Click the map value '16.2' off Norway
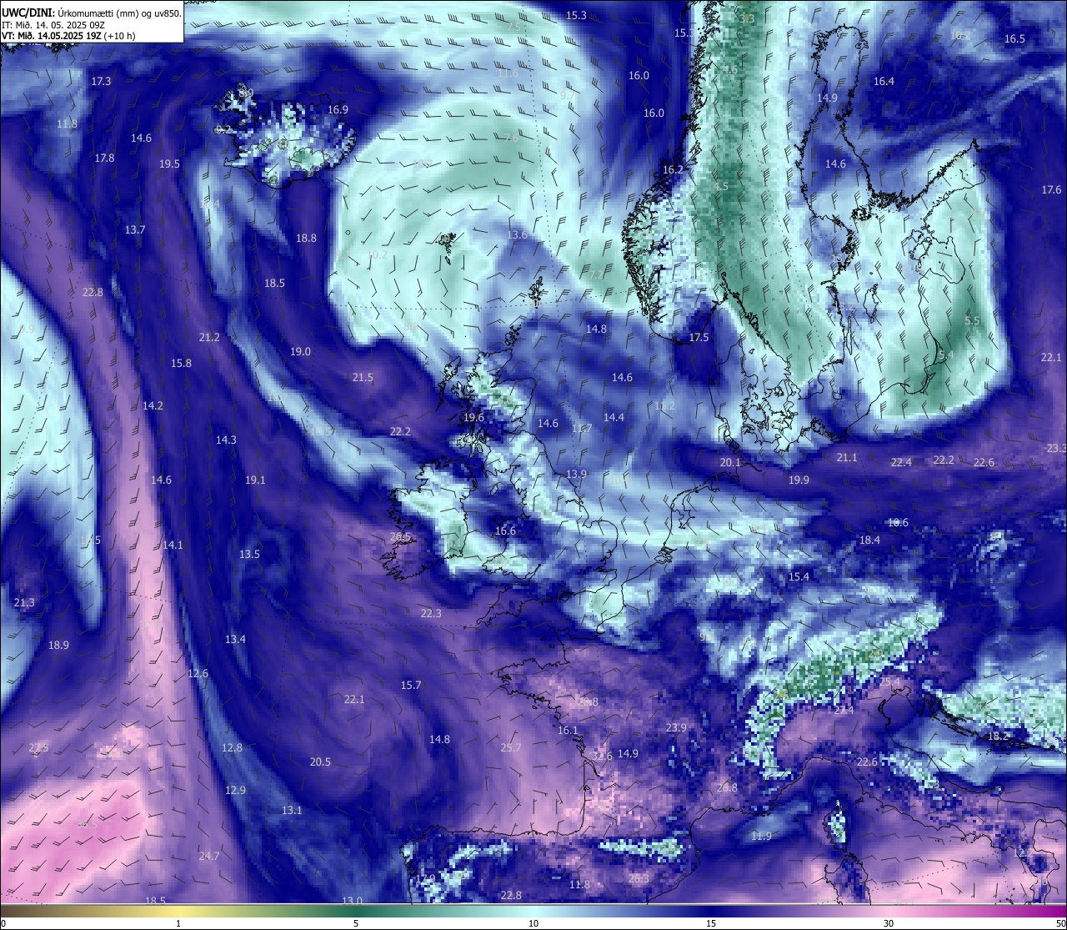 pyautogui.click(x=673, y=169)
